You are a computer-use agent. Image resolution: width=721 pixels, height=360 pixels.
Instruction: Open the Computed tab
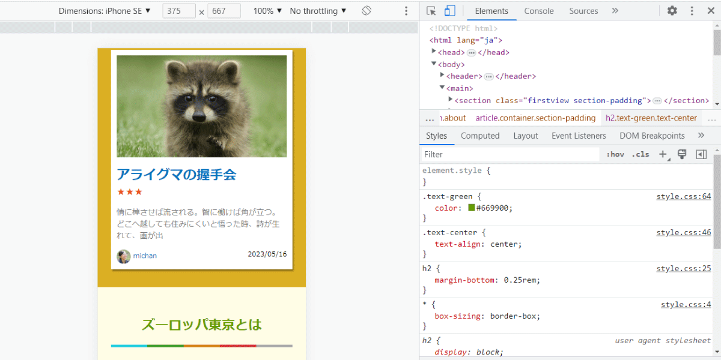(x=480, y=136)
